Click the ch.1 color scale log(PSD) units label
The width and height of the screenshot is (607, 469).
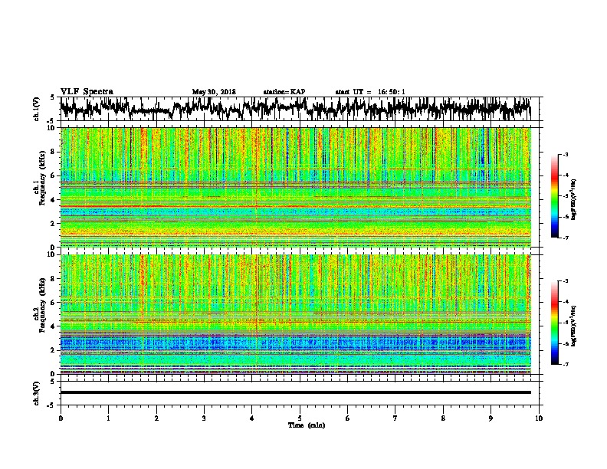(x=574, y=199)
